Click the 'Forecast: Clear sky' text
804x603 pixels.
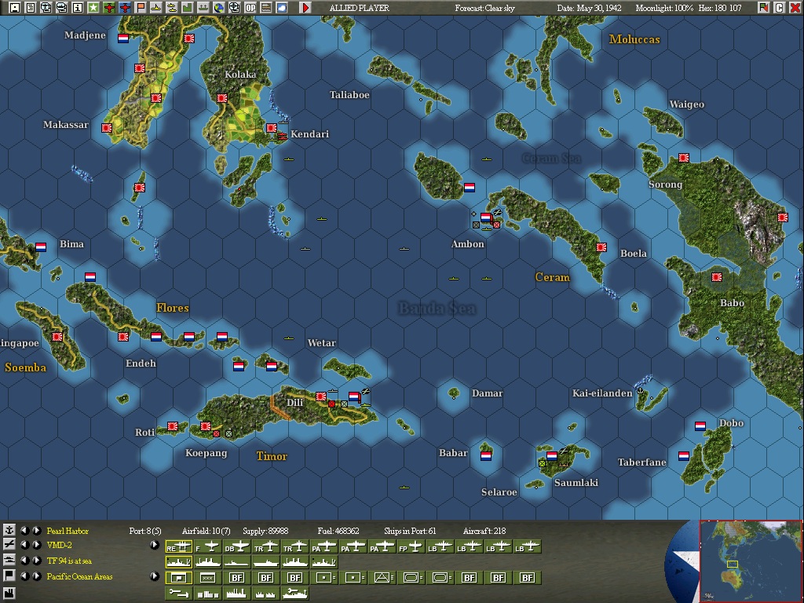tap(484, 8)
